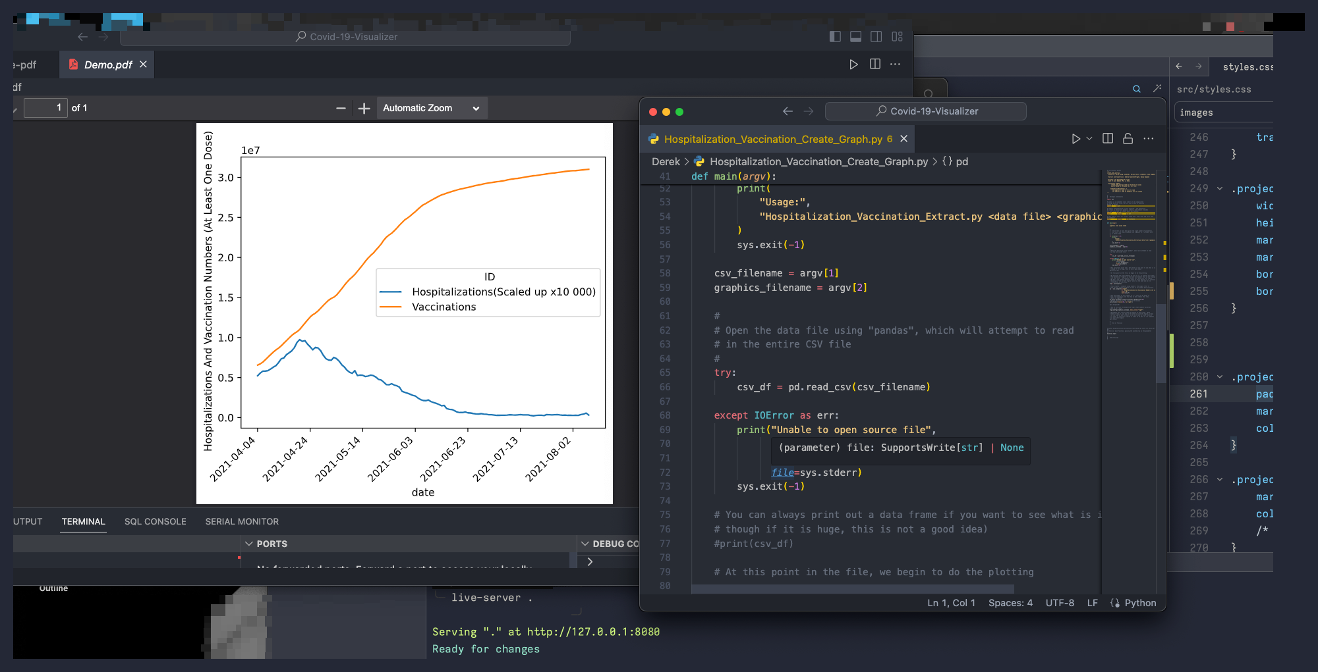Click src/styles.css breadcrumb path
This screenshot has height=672, width=1318.
(x=1214, y=90)
